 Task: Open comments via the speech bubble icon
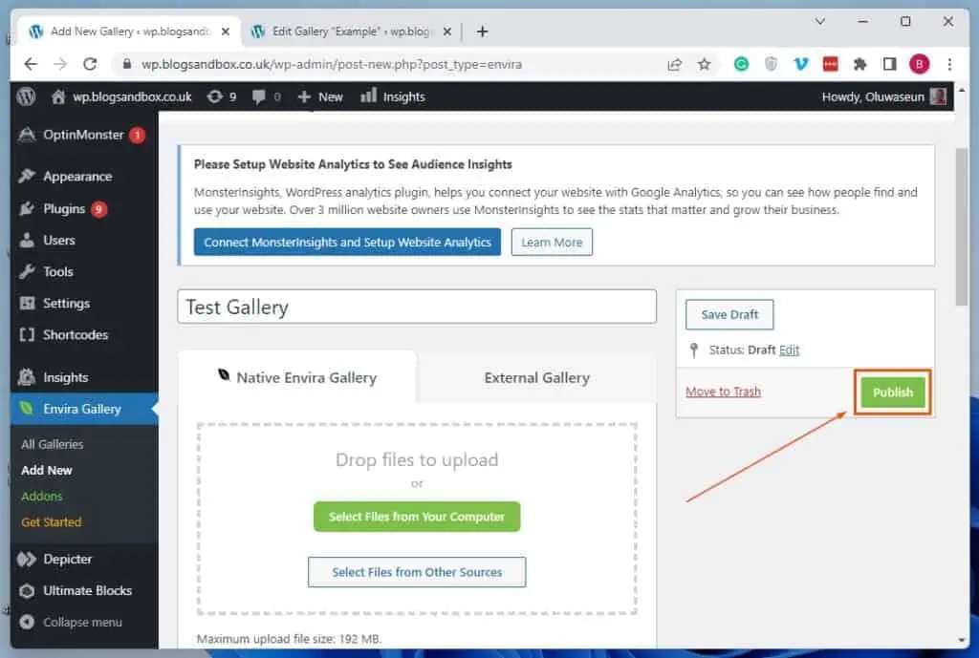click(x=261, y=96)
